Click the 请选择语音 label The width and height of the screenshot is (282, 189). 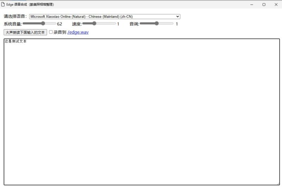pyautogui.click(x=15, y=17)
